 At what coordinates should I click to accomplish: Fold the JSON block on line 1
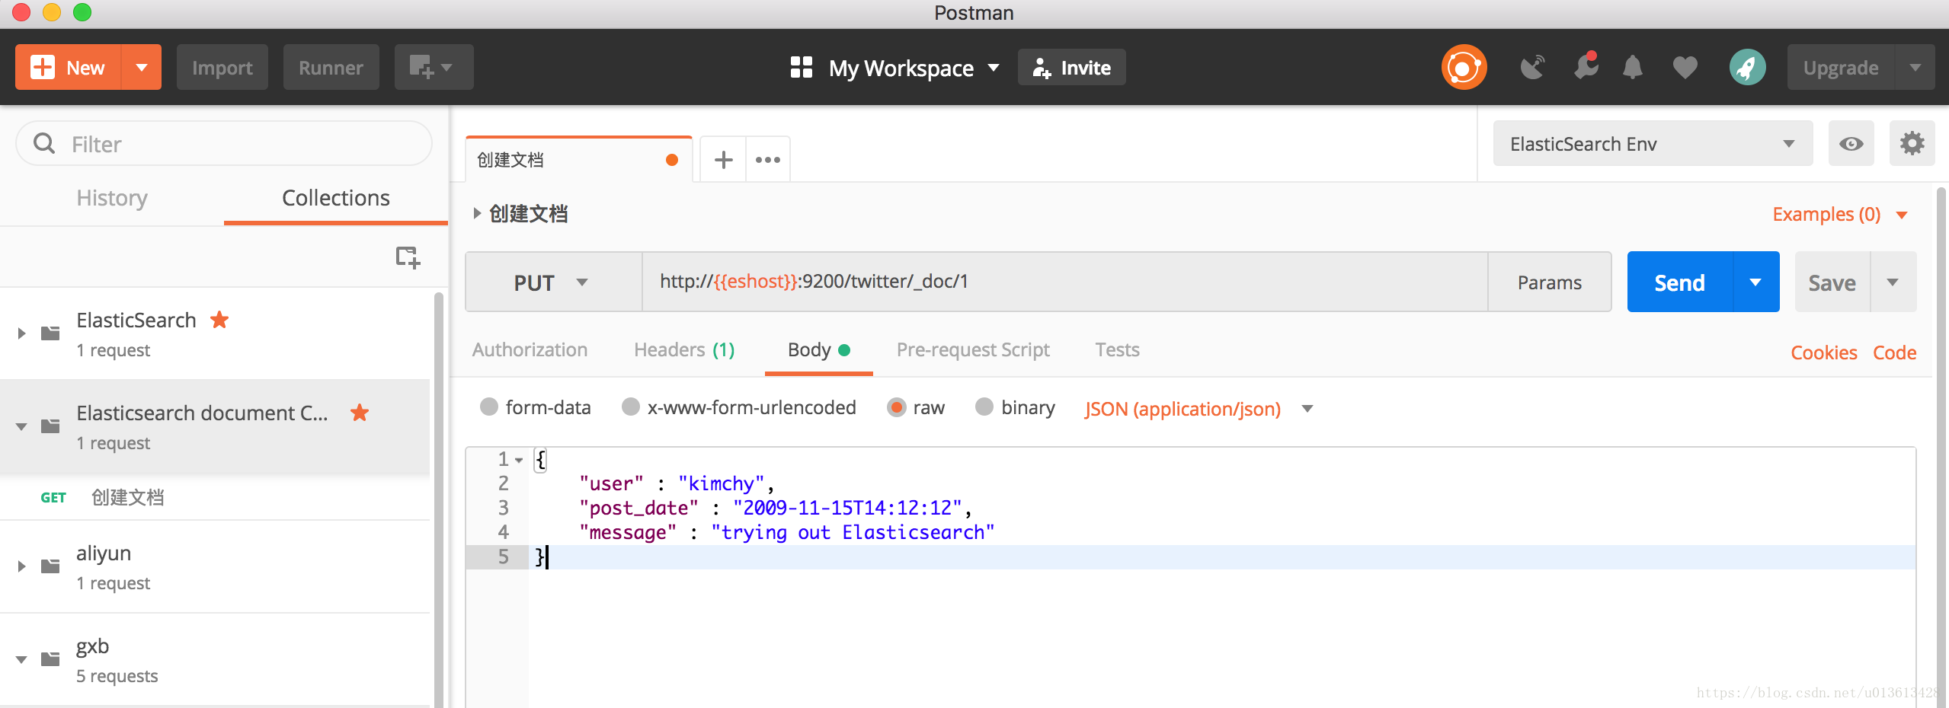coord(519,460)
